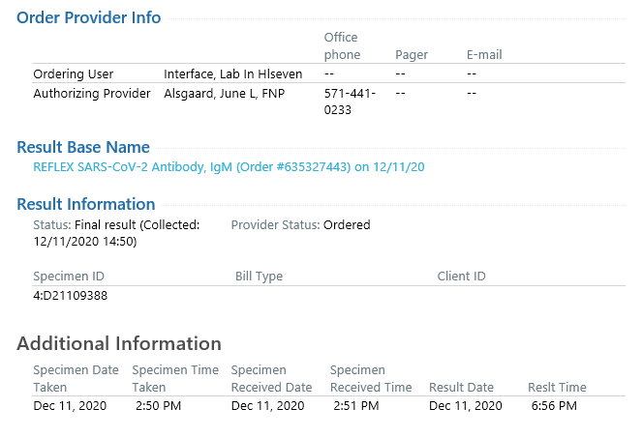Image resolution: width=643 pixels, height=438 pixels.
Task: Click the Additional Information heading
Action: click(119, 343)
